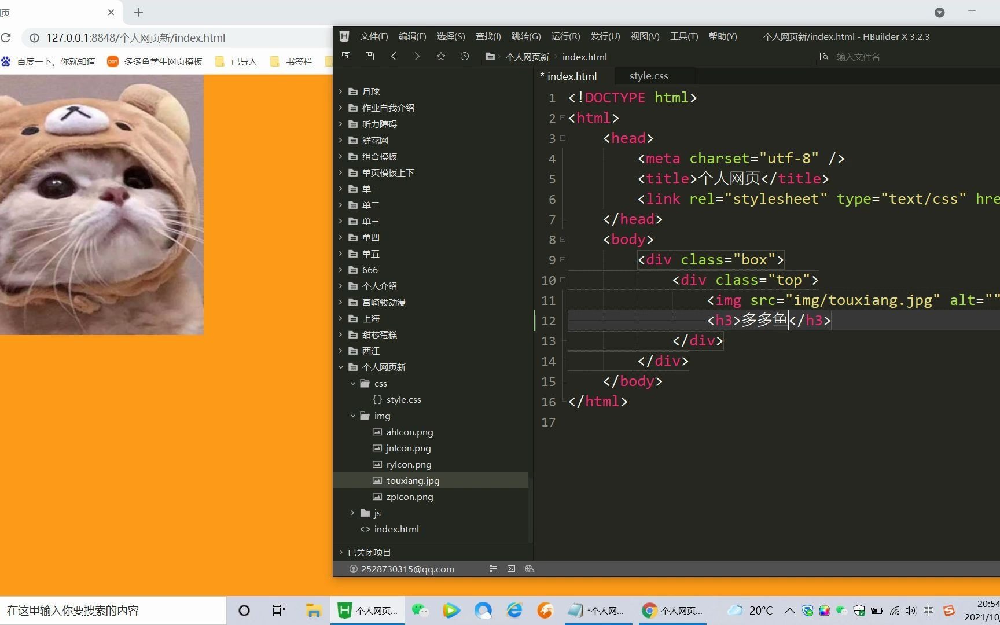
Task: Open terminal icon in HBuilder status bar
Action: 511,569
